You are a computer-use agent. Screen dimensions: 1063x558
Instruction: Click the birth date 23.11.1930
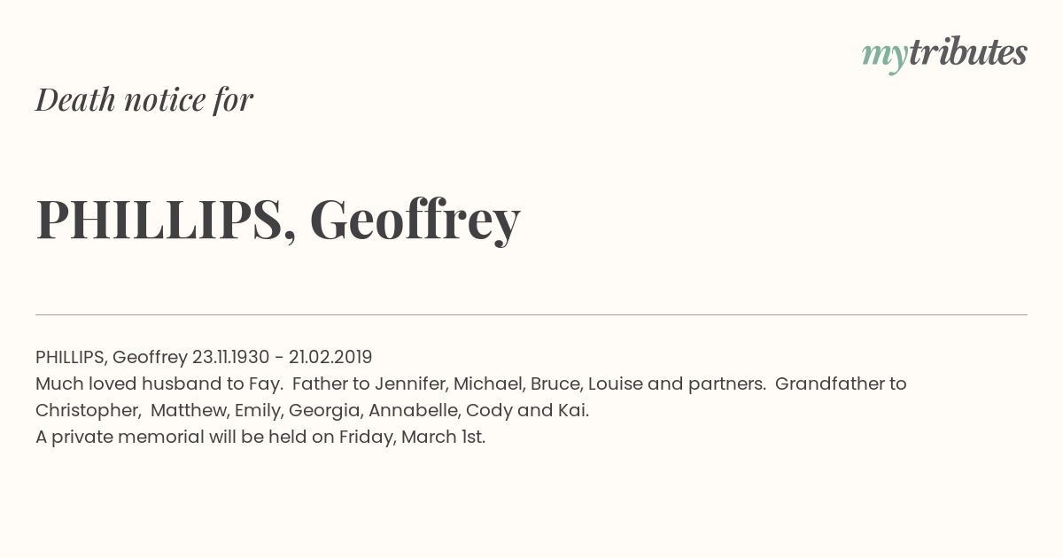click(x=230, y=357)
